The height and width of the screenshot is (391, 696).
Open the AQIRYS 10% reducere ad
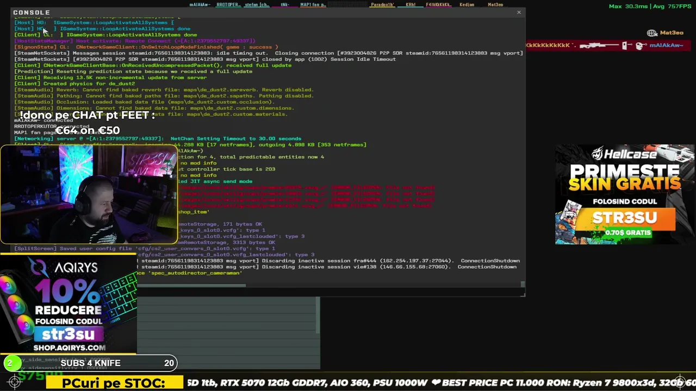(x=69, y=304)
